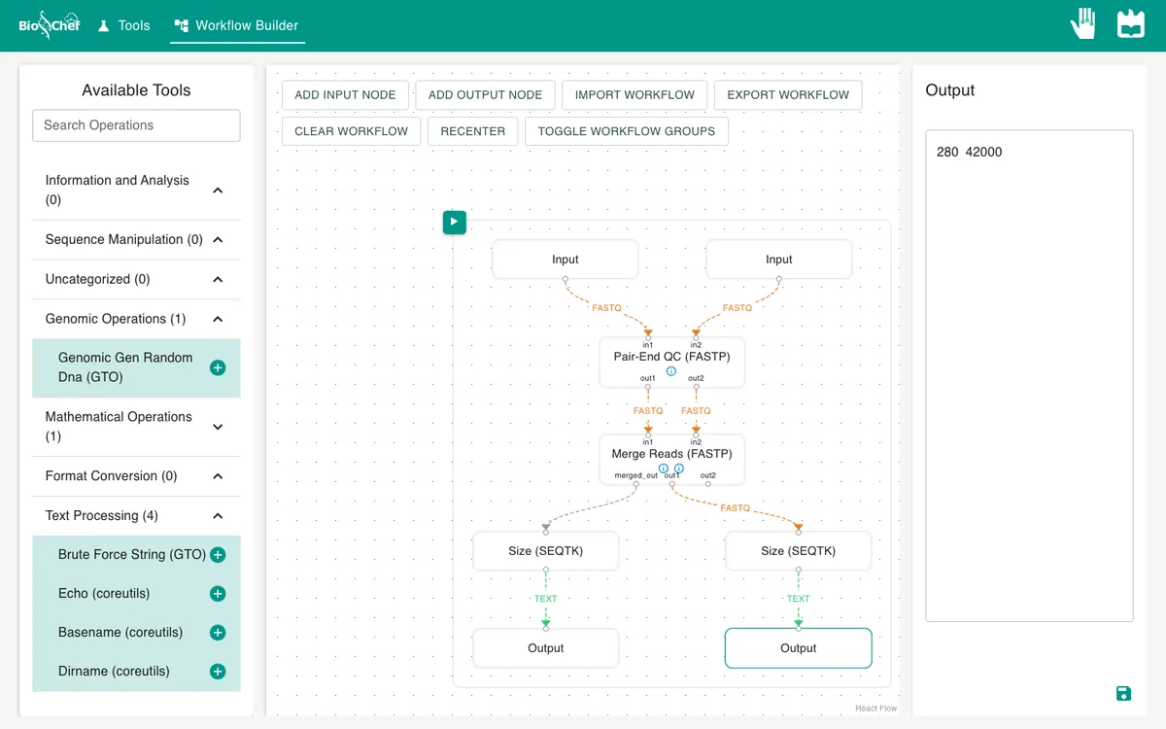Open info icon on Pair-End QC node
Image resolution: width=1166 pixels, height=729 pixels.
click(x=670, y=371)
